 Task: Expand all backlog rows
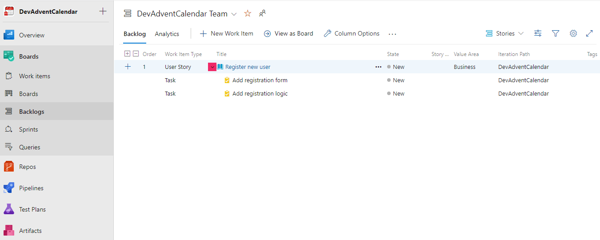(128, 54)
